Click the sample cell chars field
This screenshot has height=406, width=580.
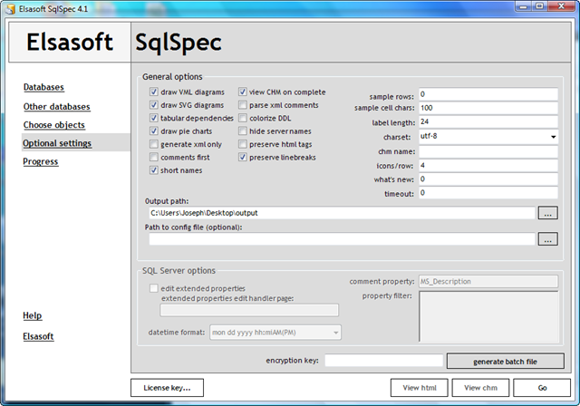pos(488,108)
